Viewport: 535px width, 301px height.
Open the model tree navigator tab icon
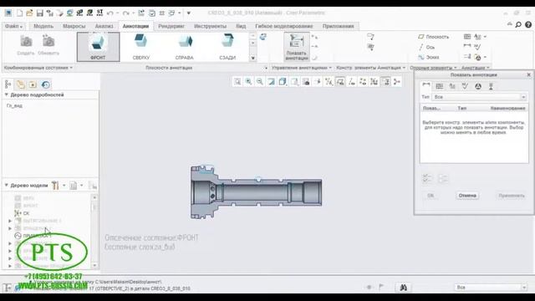[8, 84]
